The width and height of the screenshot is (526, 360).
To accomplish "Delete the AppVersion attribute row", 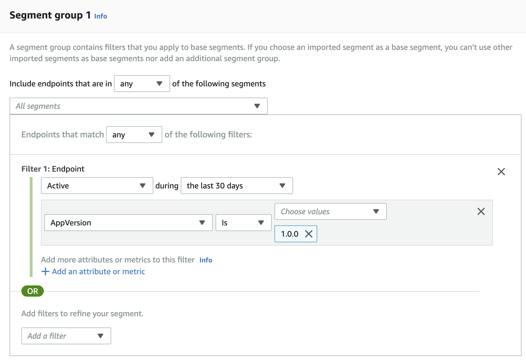I will [x=481, y=211].
